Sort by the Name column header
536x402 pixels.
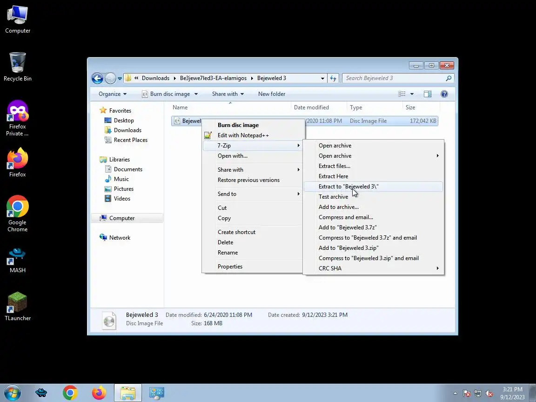pyautogui.click(x=231, y=107)
